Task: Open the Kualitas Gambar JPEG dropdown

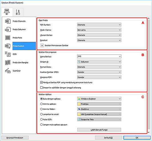Action: tap(99, 72)
